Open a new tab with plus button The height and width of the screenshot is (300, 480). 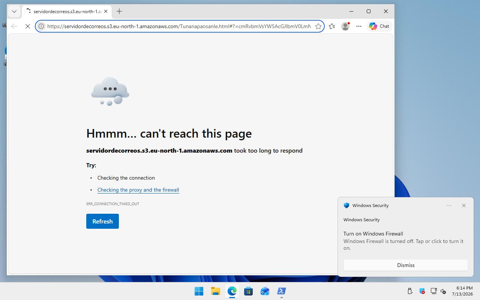click(x=119, y=11)
